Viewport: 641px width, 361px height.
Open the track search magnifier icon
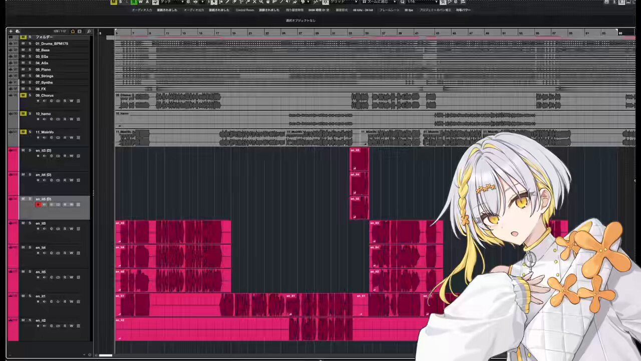pos(89,31)
